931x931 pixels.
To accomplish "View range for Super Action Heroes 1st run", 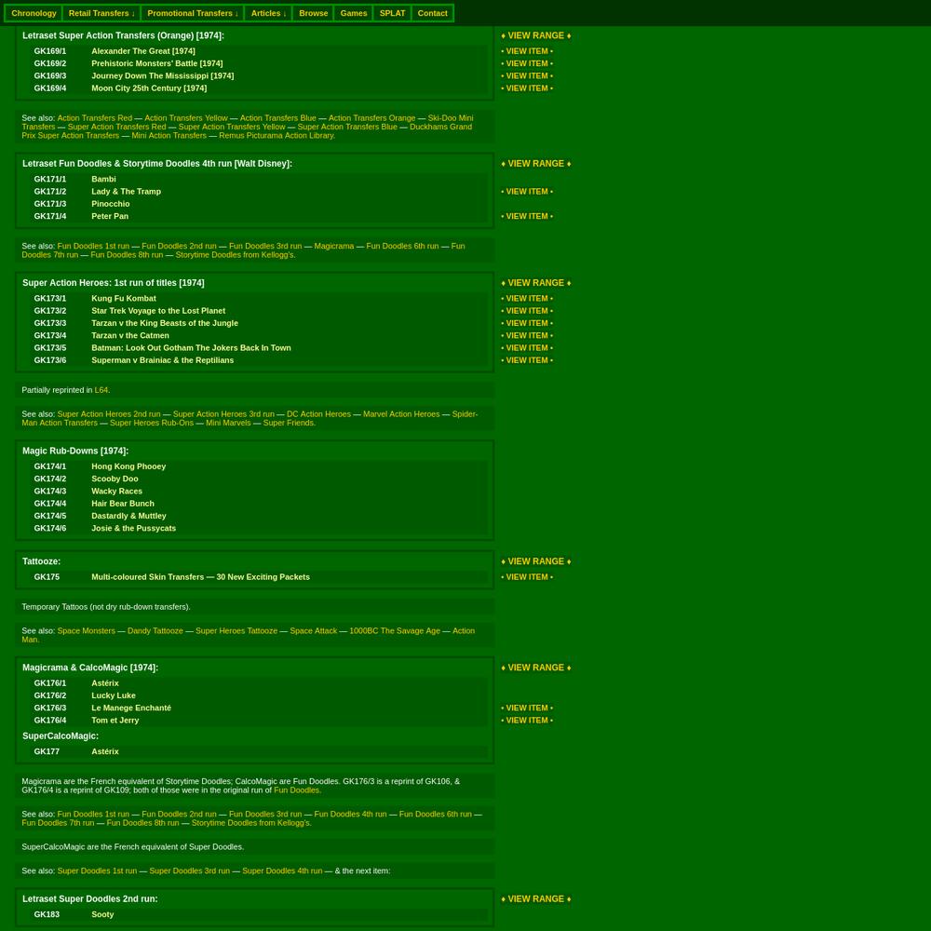I will click(535, 283).
